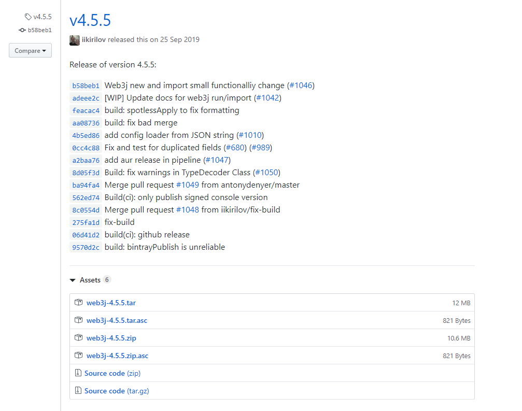Click the '10.6 MB' file size
Viewport: 522px width, 411px height.
point(459,338)
